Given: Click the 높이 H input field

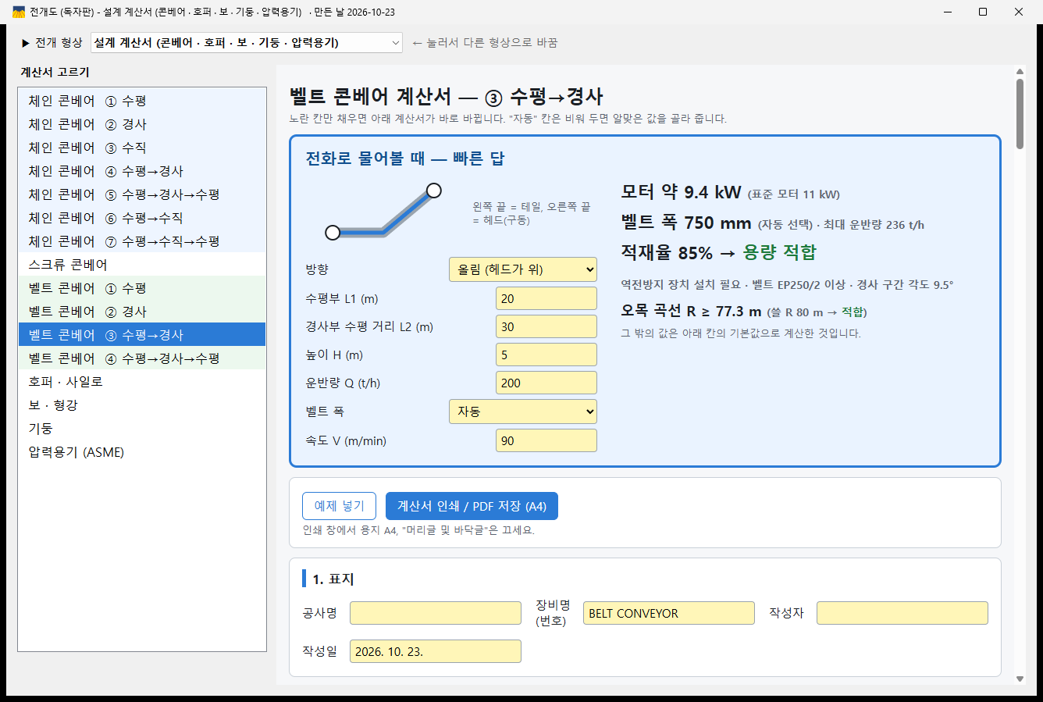Looking at the screenshot, I should pyautogui.click(x=546, y=355).
